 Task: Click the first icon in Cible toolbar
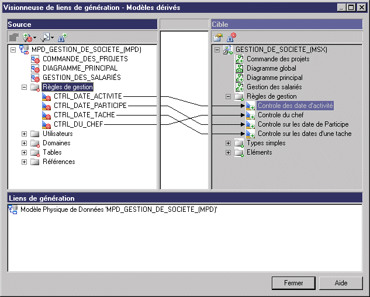[218, 37]
